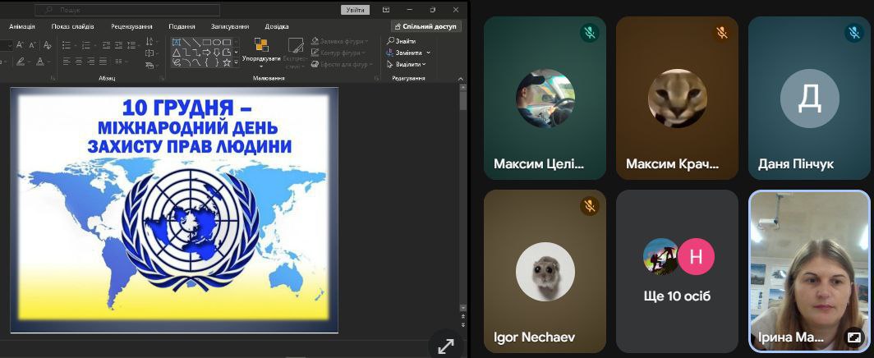The height and width of the screenshot is (358, 874).
Task: Open the Записування tab
Action: point(230,26)
